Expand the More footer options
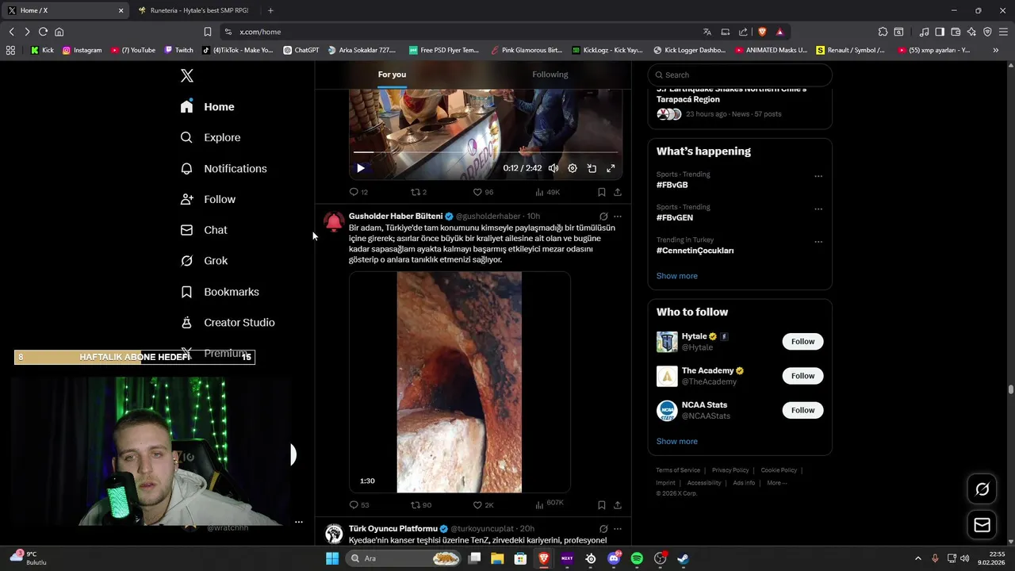This screenshot has height=571, width=1015. click(776, 483)
